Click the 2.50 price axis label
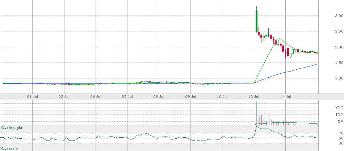Image resolution: width=344 pixels, height=151 pixels. (339, 31)
